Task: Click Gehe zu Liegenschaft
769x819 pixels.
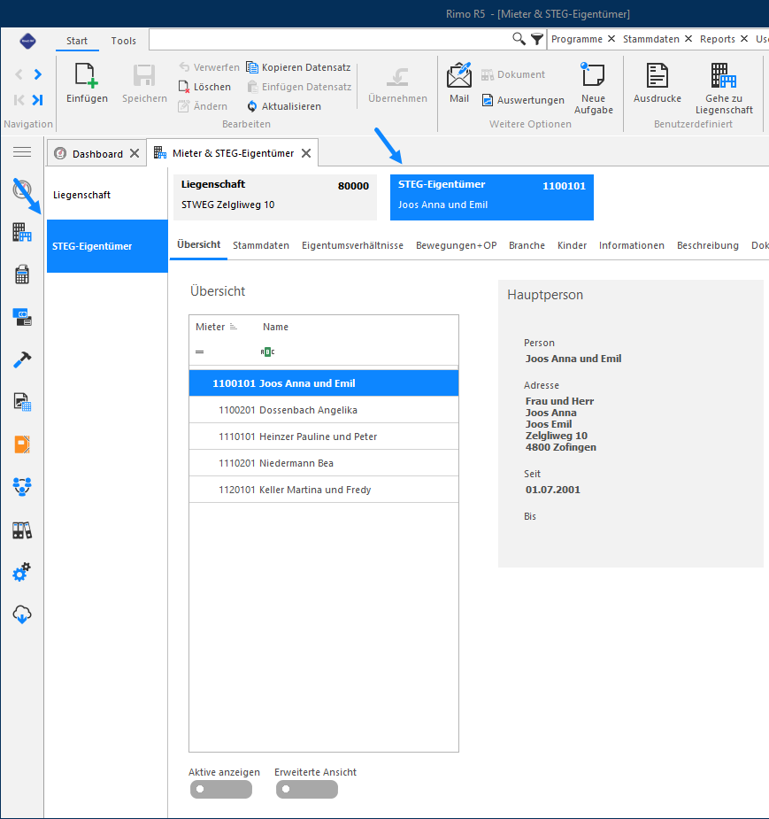Action: point(724,89)
